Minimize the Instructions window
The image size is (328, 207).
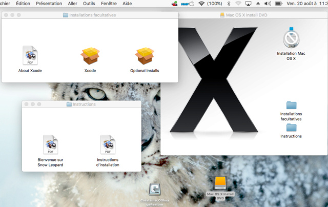33,104
